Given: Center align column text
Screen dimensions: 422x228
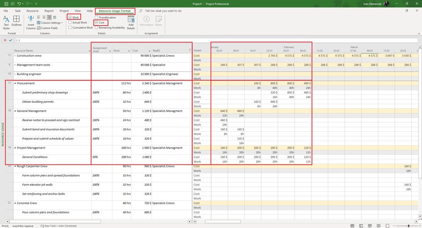Looking at the screenshot, I should point(44,17).
